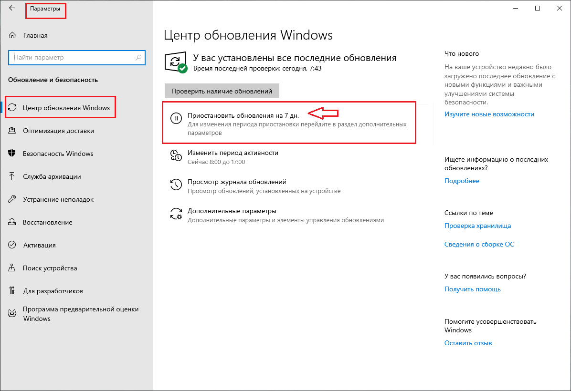
Task: Click the back arrow icon
Action: 12,8
